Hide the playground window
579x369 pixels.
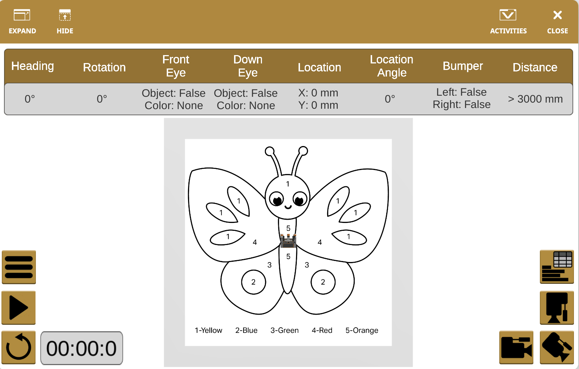(65, 21)
